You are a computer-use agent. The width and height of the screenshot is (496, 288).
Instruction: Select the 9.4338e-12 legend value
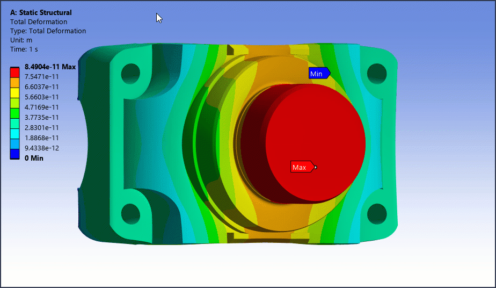[42, 148]
